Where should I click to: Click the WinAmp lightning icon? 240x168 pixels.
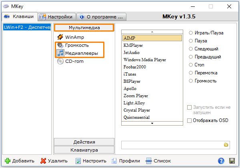tap(60, 37)
